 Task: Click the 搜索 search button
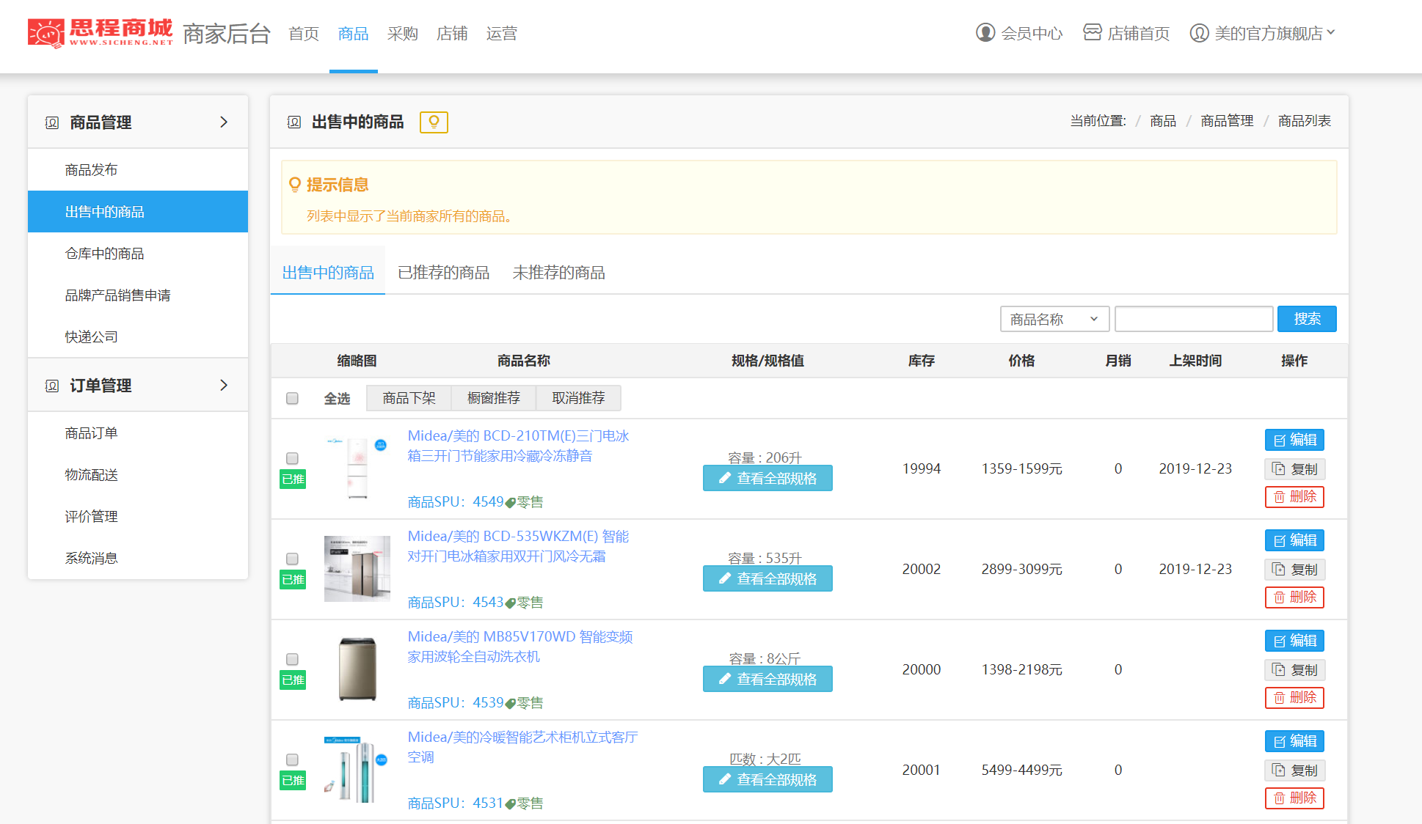click(1307, 319)
